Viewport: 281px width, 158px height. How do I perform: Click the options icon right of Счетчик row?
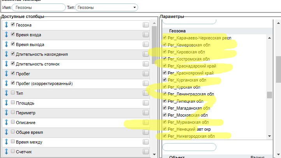[x=146, y=151]
